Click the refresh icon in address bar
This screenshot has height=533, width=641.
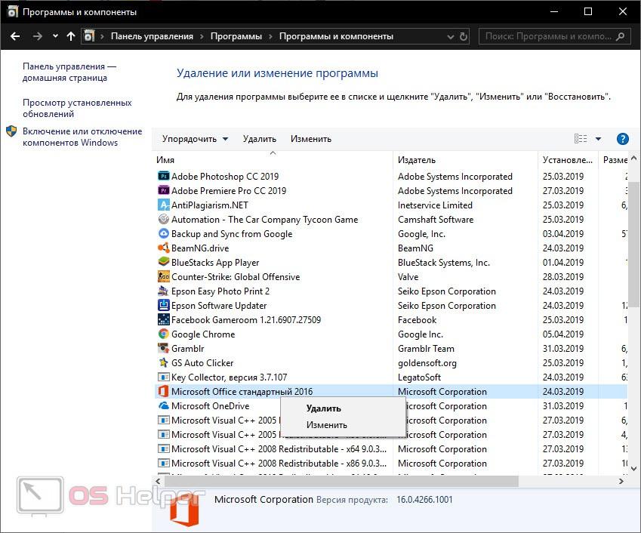[x=463, y=36]
